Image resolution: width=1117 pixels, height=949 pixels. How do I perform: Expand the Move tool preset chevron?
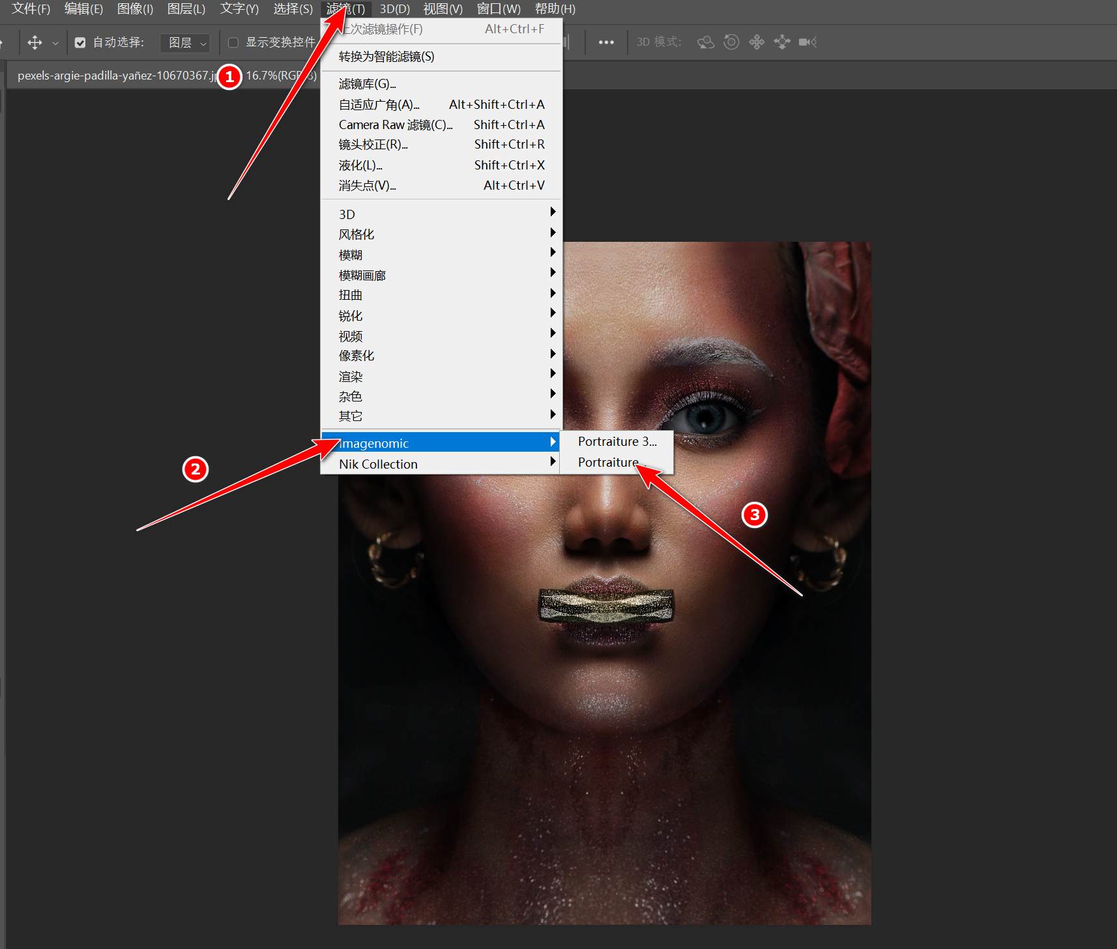(55, 44)
